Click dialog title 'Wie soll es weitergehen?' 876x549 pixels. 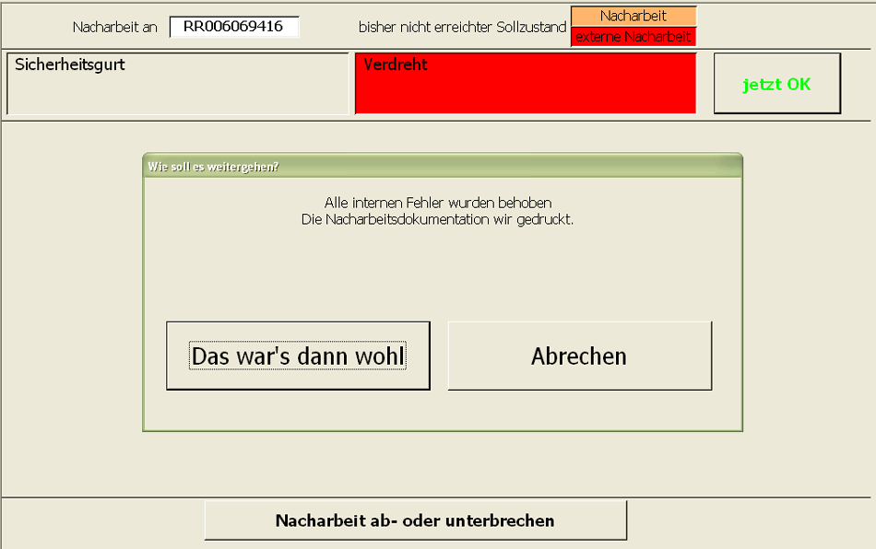coord(213,167)
